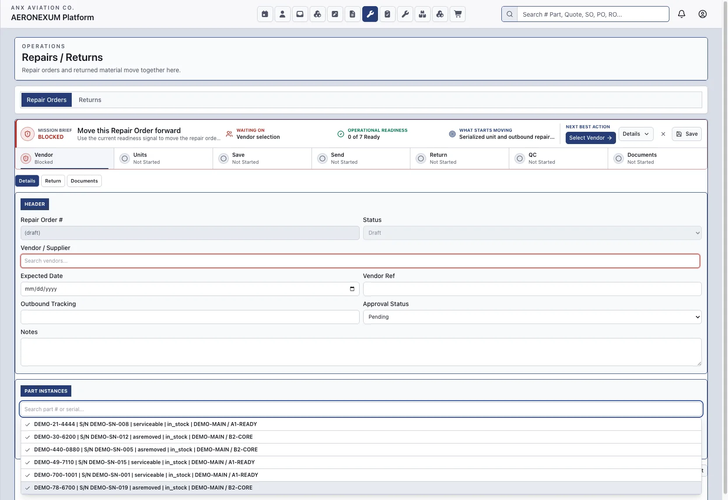Click the Save button in the mission brief

tap(687, 134)
